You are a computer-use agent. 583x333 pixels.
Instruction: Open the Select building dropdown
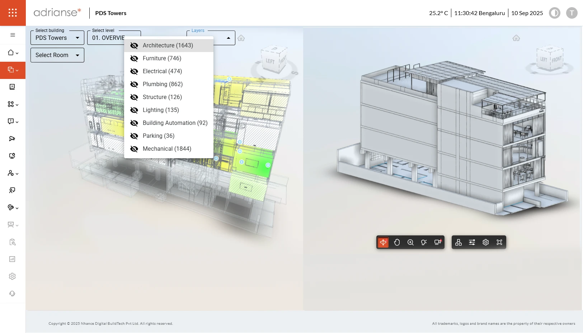pyautogui.click(x=57, y=38)
